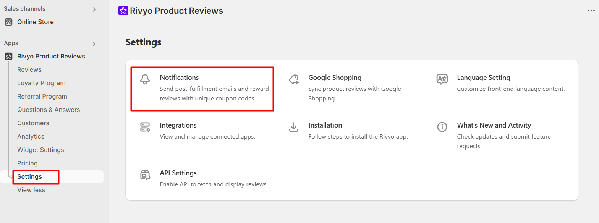The width and height of the screenshot is (599, 223).
Task: Open Online Store sales channel
Action: 35,22
